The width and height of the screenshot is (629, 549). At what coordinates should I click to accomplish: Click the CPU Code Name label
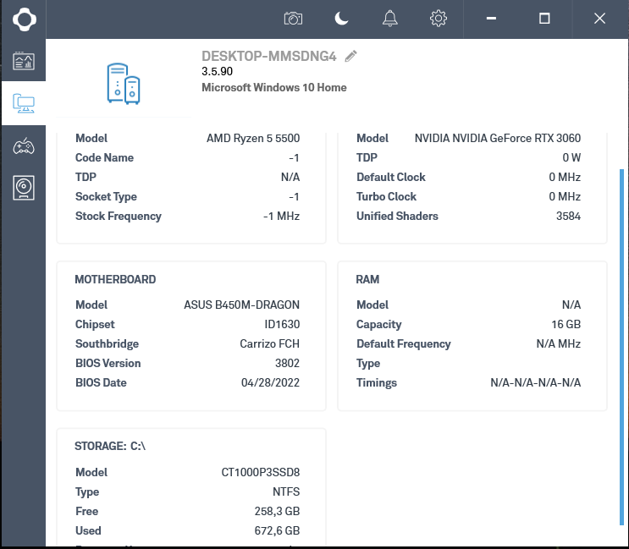tap(104, 157)
